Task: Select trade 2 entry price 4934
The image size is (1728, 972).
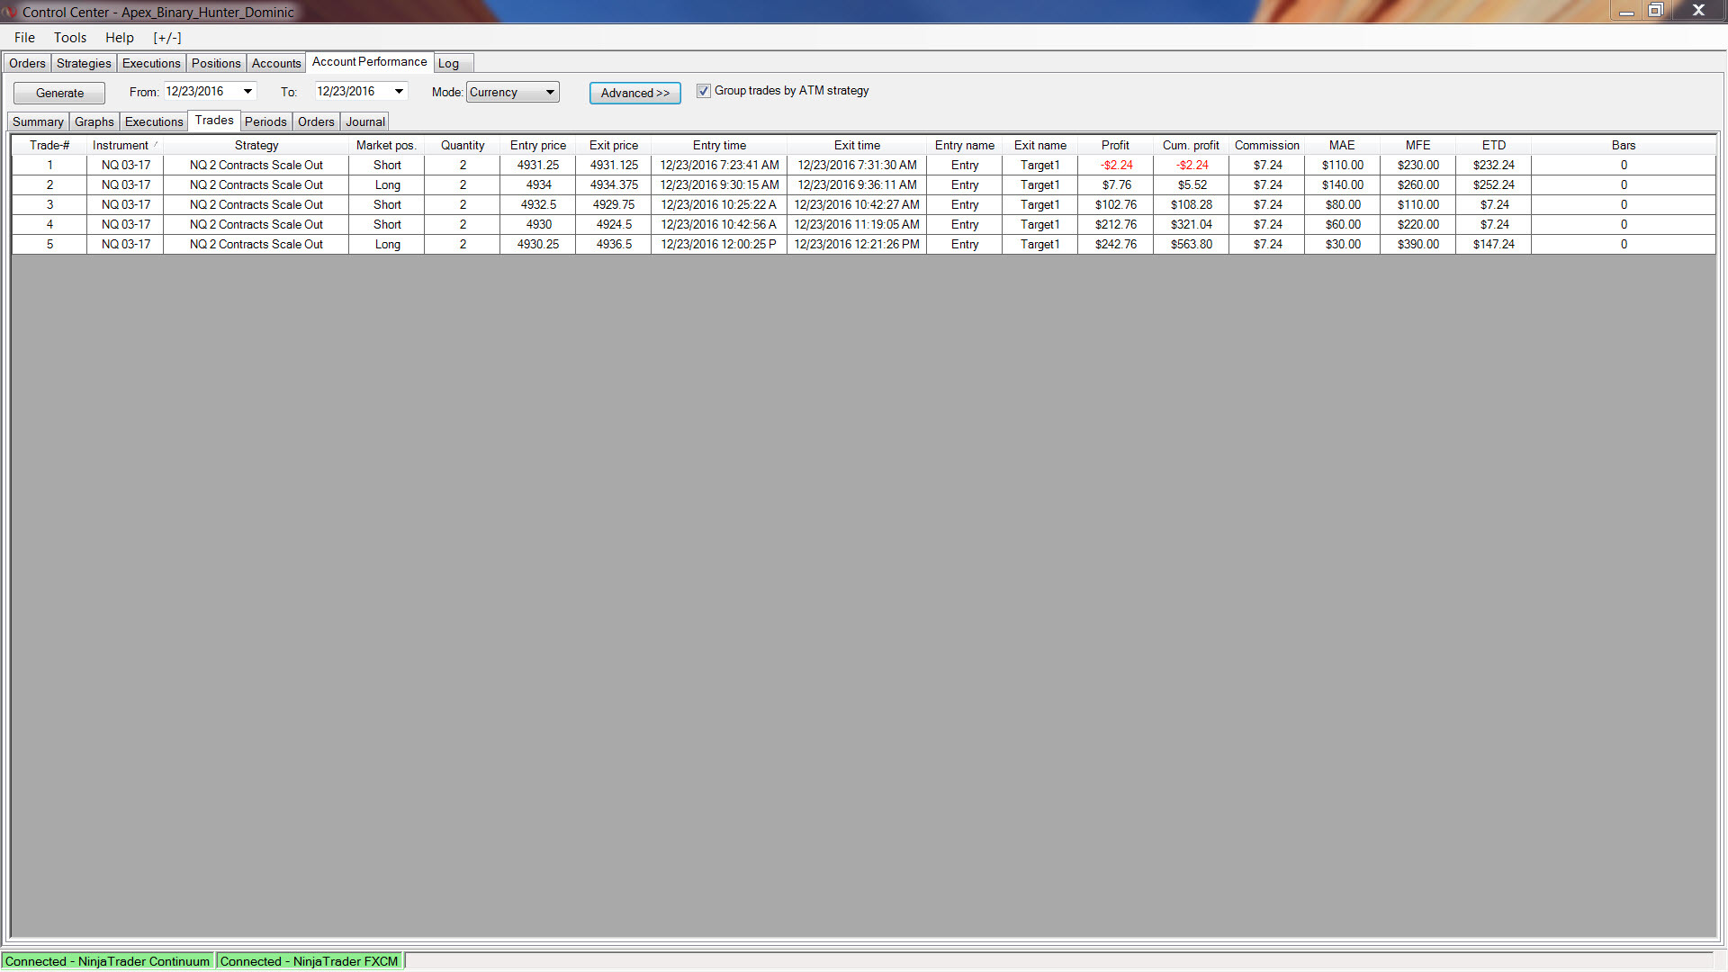Action: pyautogui.click(x=538, y=184)
